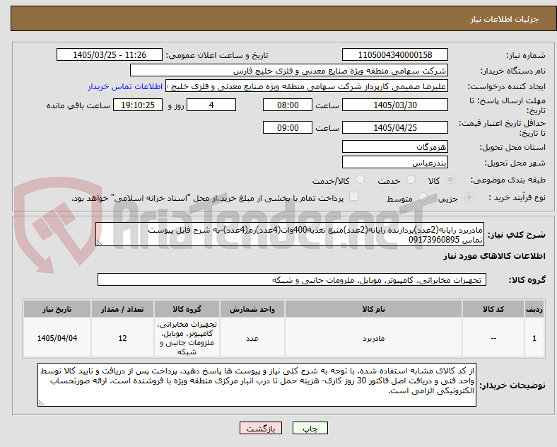This screenshot has width=557, height=447.
Task: Click the تعداد / مقدار column header
Action: (x=122, y=309)
